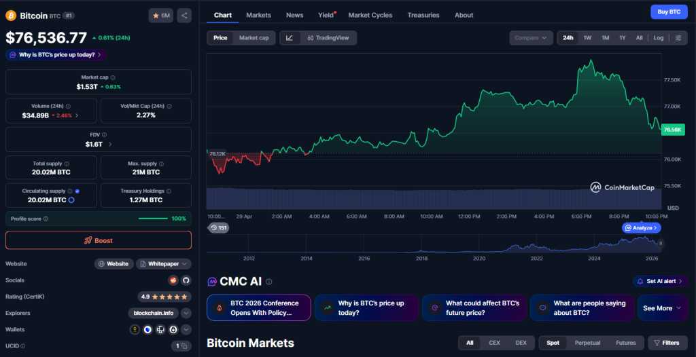Select the 1M time range
This screenshot has width=696, height=357.
pyautogui.click(x=605, y=38)
